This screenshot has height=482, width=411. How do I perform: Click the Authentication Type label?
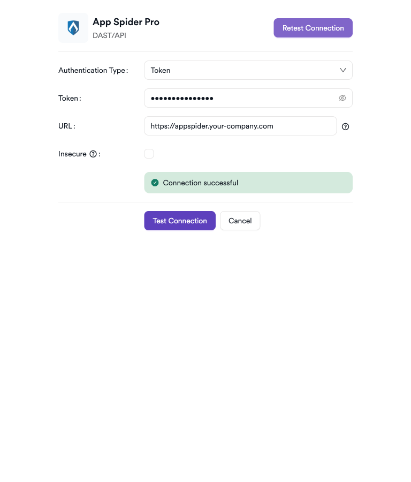[92, 70]
